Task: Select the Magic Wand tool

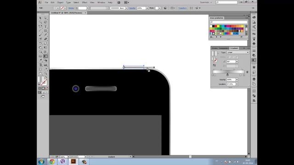Action: pos(40,22)
